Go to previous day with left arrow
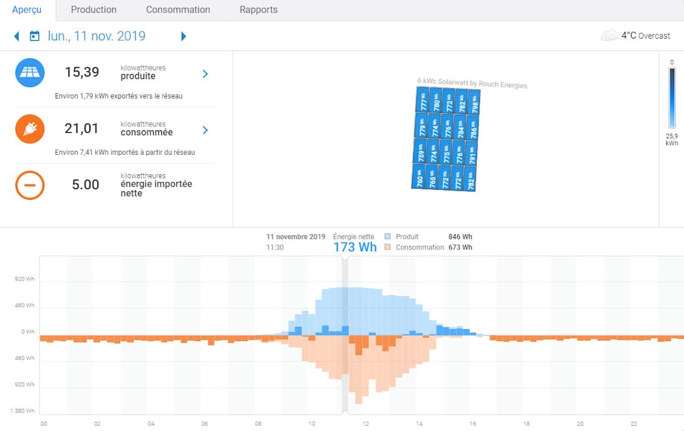 (x=17, y=36)
